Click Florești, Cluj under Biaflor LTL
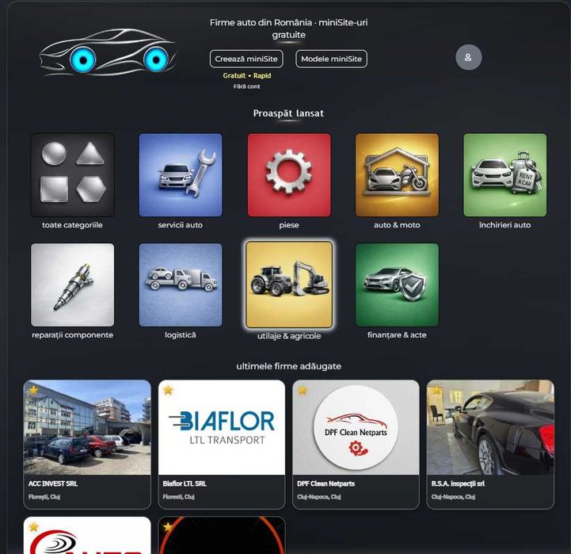The height and width of the screenshot is (554, 571). click(x=178, y=497)
